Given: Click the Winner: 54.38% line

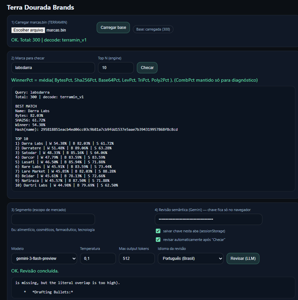Looking at the screenshot, I should [30, 125].
